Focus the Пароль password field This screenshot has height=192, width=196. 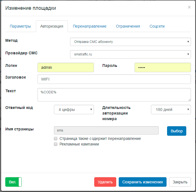tap(163, 67)
